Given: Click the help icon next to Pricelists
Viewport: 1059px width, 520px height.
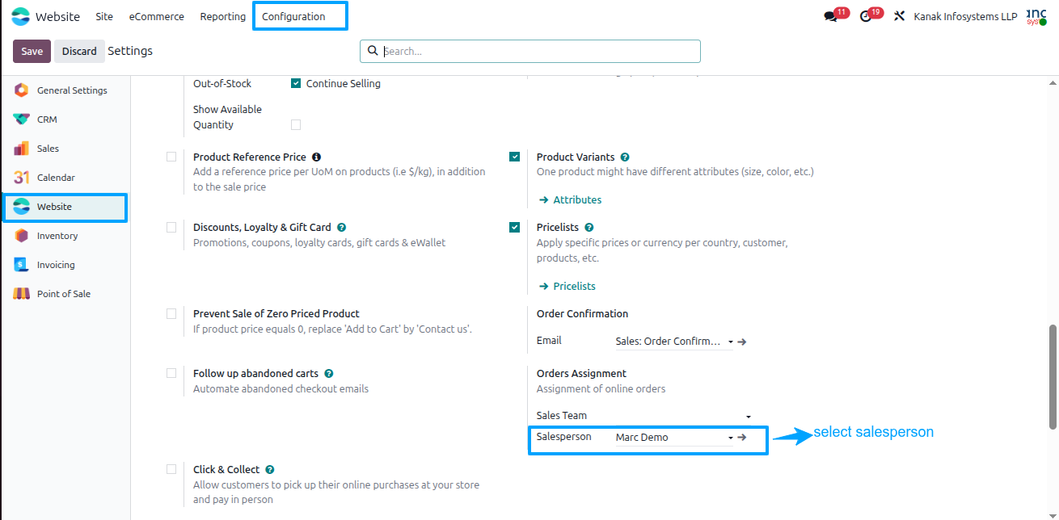Looking at the screenshot, I should point(589,228).
